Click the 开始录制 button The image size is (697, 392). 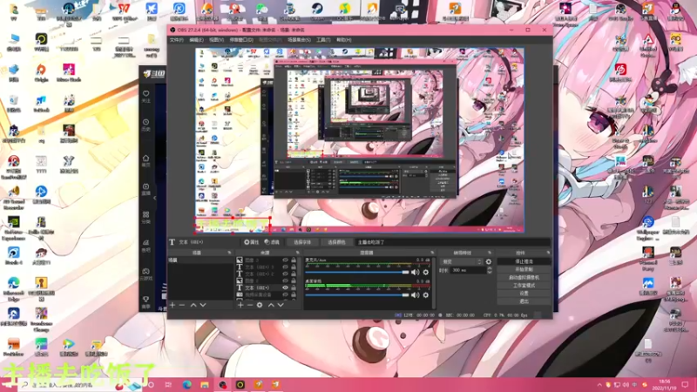point(524,269)
